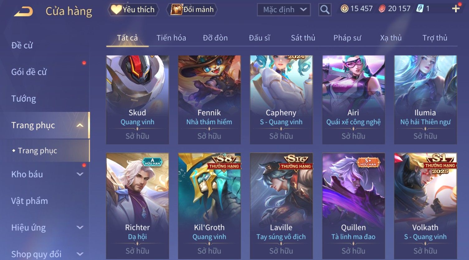Open the search magnifier icon
Screen dimensions: 469x260
(325, 10)
